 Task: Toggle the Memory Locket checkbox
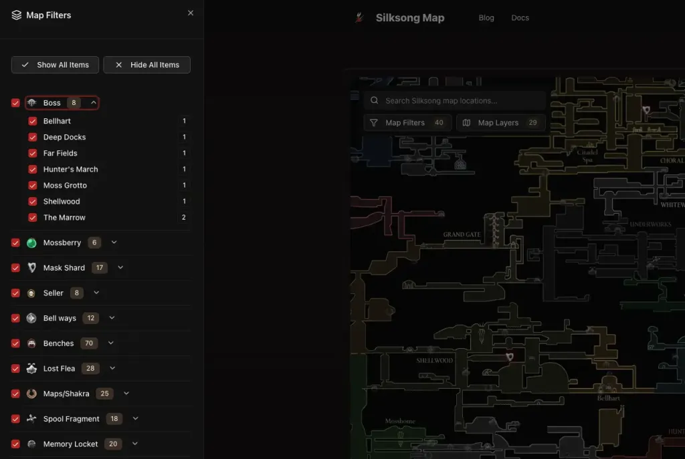pos(16,444)
